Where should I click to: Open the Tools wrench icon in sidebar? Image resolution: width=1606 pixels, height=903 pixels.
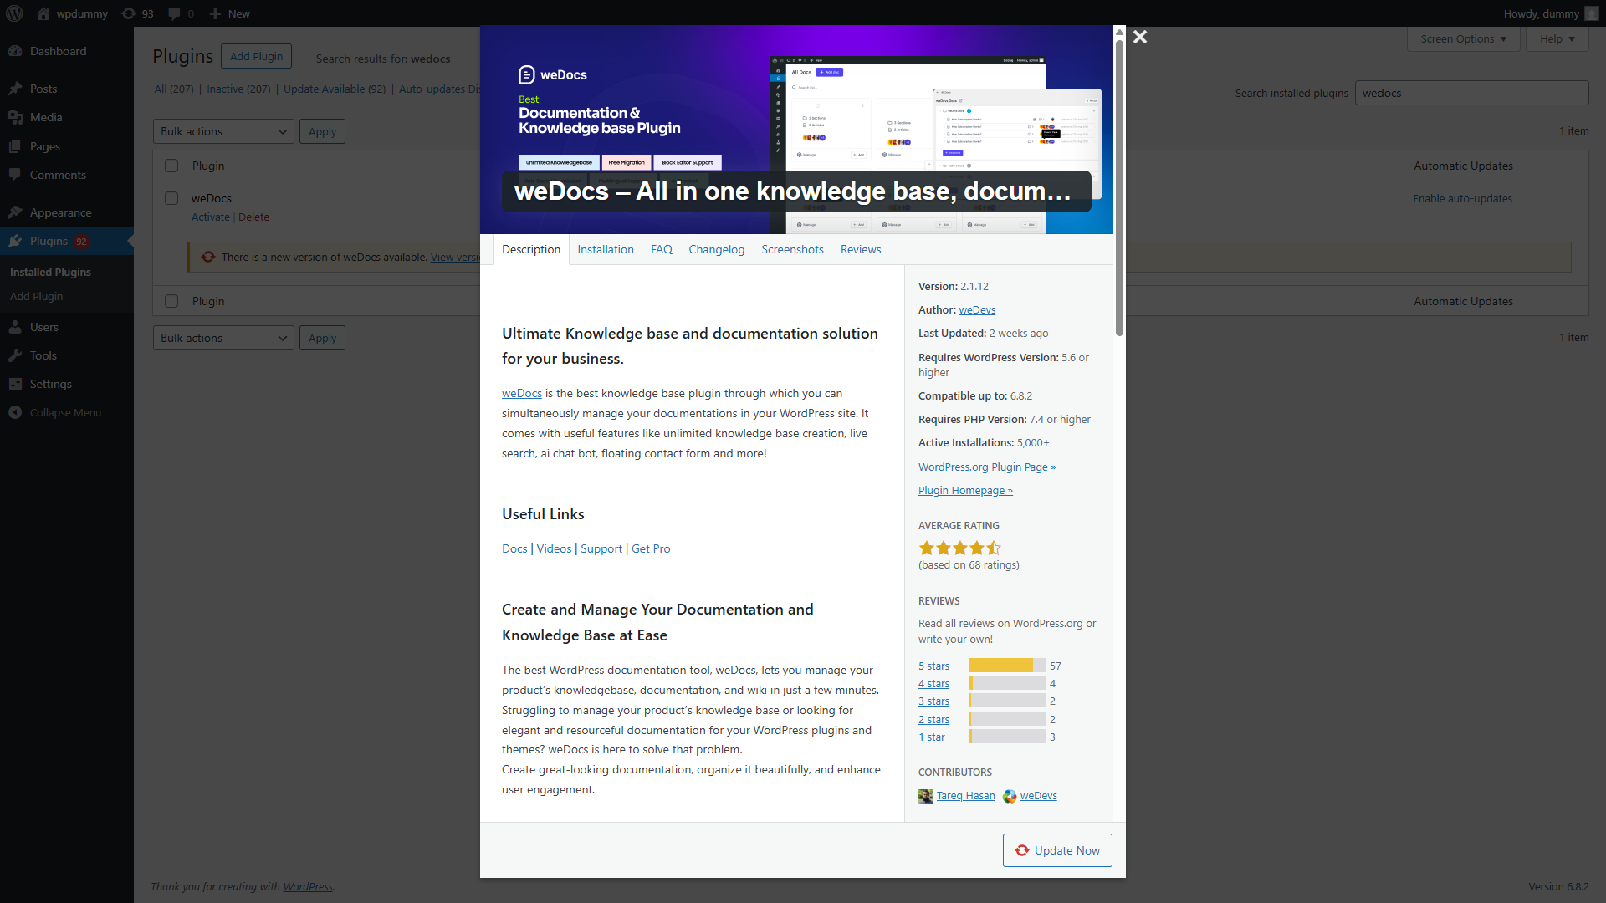click(15, 355)
